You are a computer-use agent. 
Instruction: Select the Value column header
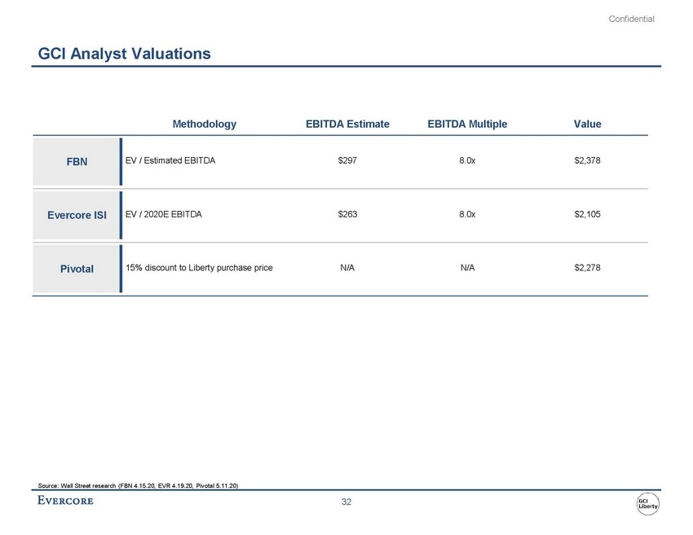[x=587, y=124]
